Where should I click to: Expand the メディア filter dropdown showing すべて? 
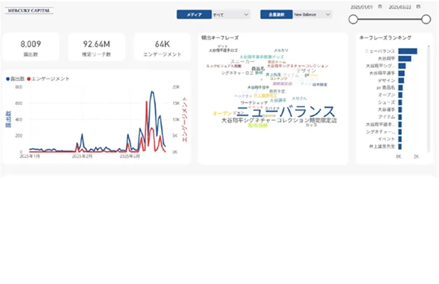231,14
